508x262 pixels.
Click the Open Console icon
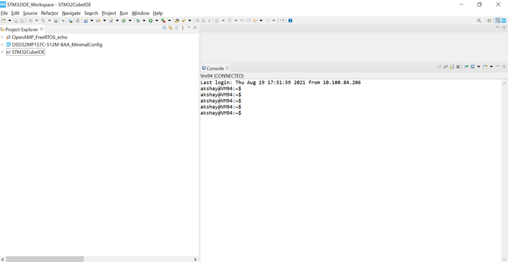tap(485, 67)
